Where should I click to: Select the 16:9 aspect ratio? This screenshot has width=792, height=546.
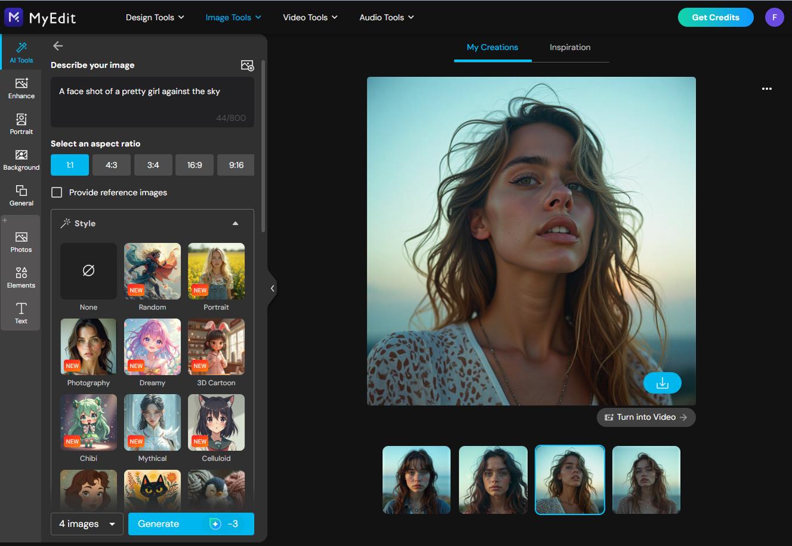click(x=194, y=164)
